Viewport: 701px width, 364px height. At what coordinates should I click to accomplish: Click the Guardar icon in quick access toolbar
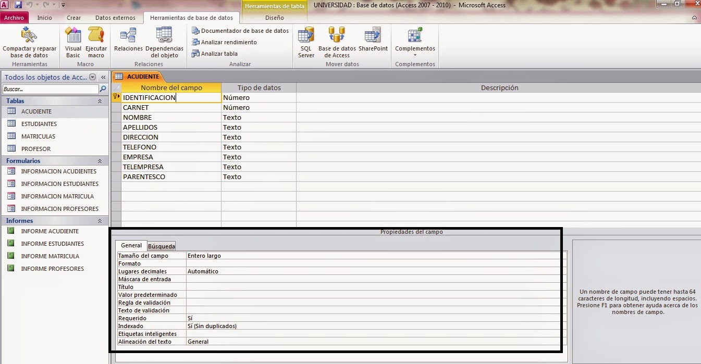click(x=19, y=4)
